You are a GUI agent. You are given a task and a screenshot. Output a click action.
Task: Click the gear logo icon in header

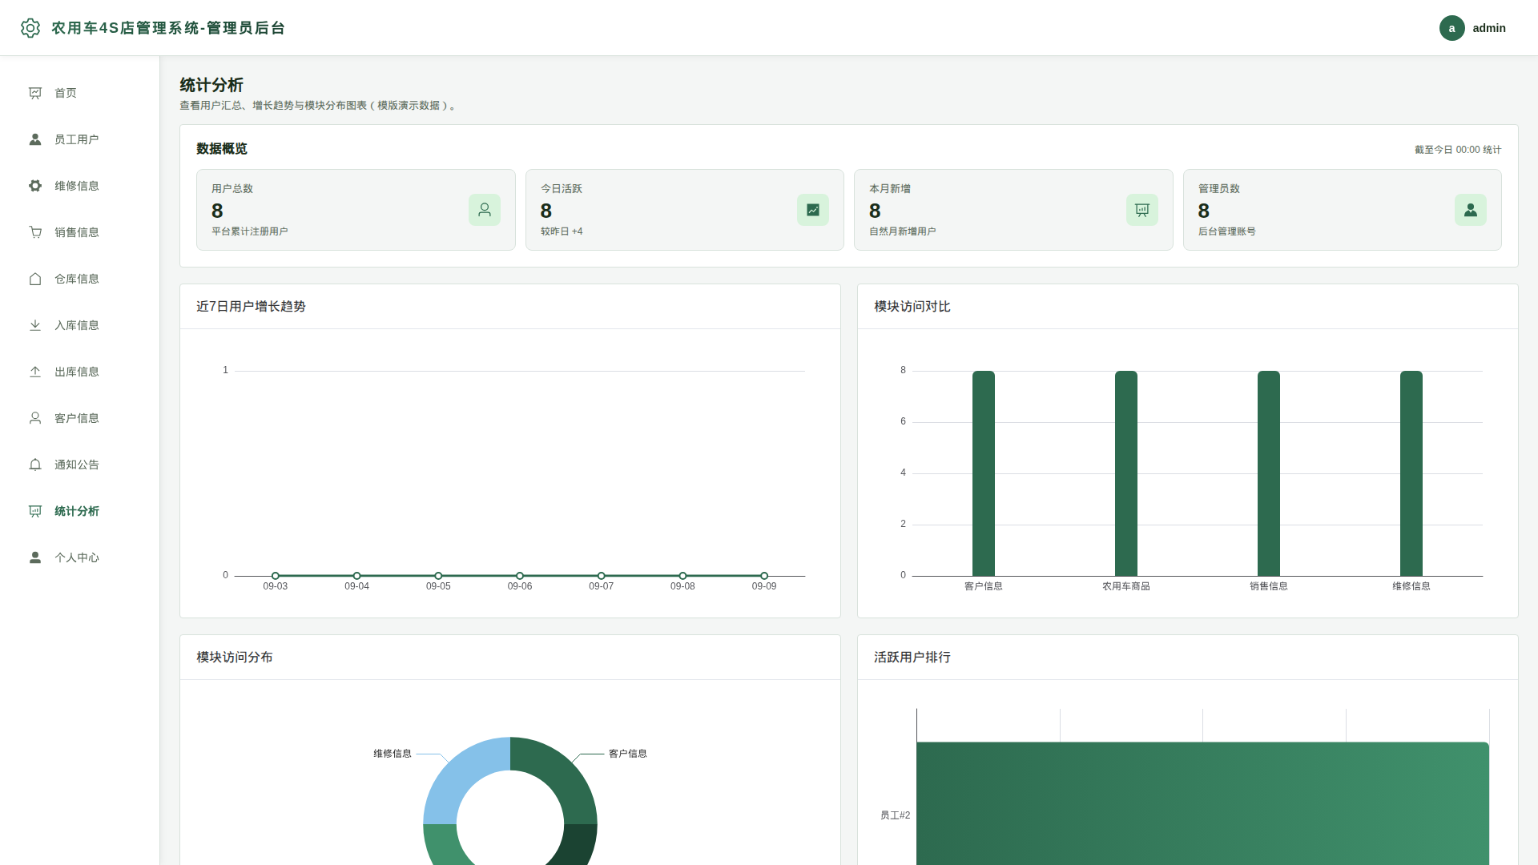pos(30,28)
